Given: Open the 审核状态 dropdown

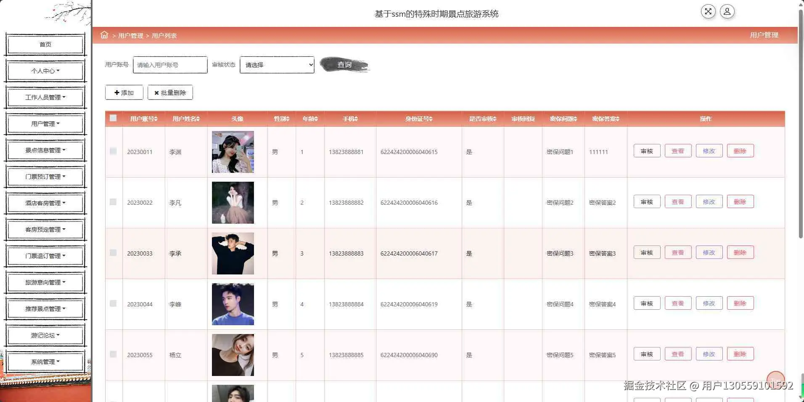Looking at the screenshot, I should pos(277,65).
